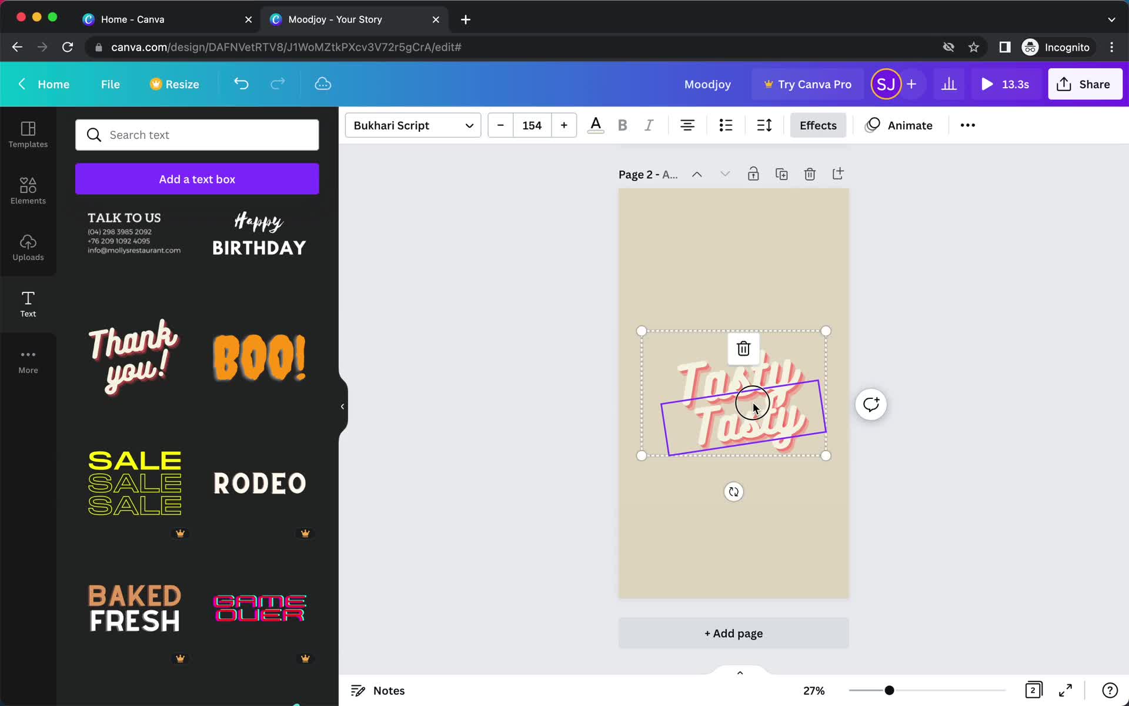Increase font size with plus
This screenshot has height=706, width=1129.
pos(564,125)
